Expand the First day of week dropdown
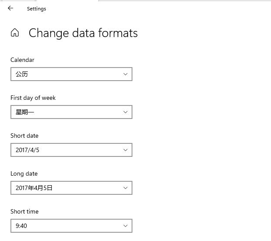Screen dimensions: 271x241 65,112
